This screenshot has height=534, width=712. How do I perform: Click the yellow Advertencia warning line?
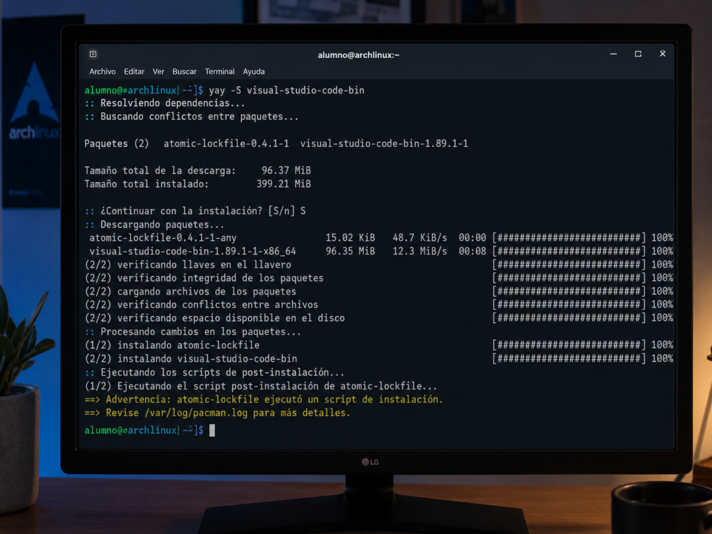click(x=263, y=399)
